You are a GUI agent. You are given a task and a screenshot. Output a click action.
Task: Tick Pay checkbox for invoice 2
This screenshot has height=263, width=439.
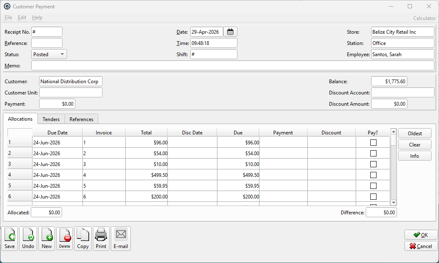(x=373, y=153)
